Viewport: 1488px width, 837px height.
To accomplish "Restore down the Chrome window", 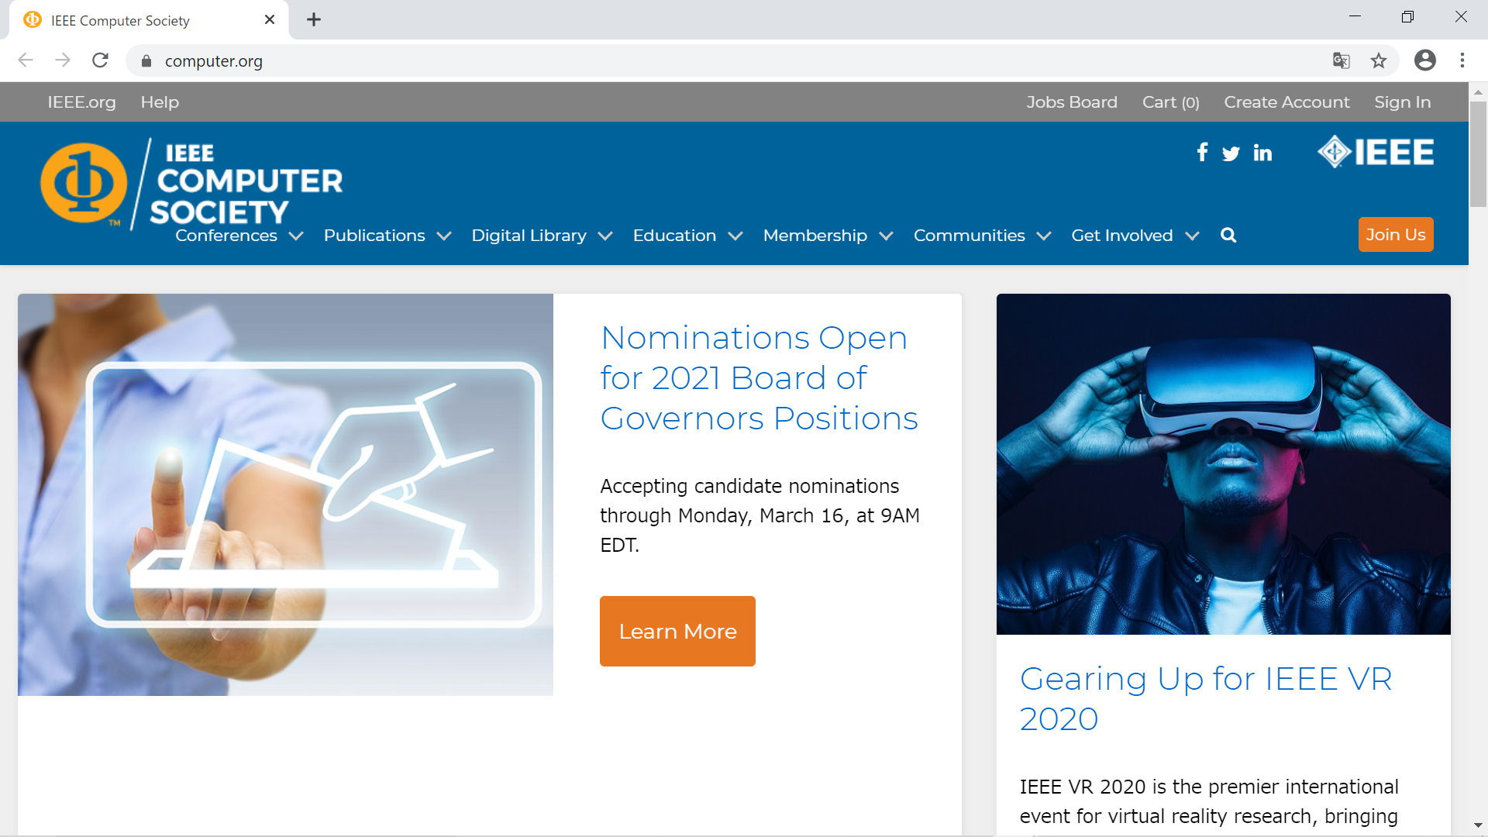I will click(x=1407, y=17).
